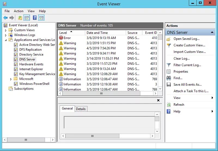Select DNS Server in the tree
The width and height of the screenshot is (218, 151).
point(27,59)
